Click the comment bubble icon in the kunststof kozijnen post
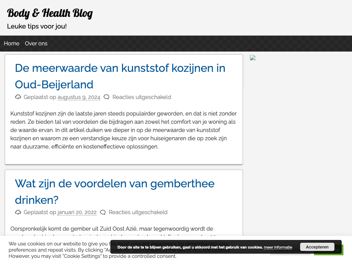The image size is (352, 264). pos(107,97)
